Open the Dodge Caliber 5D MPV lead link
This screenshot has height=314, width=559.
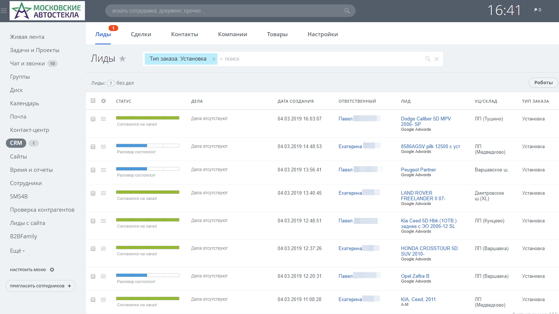426,122
